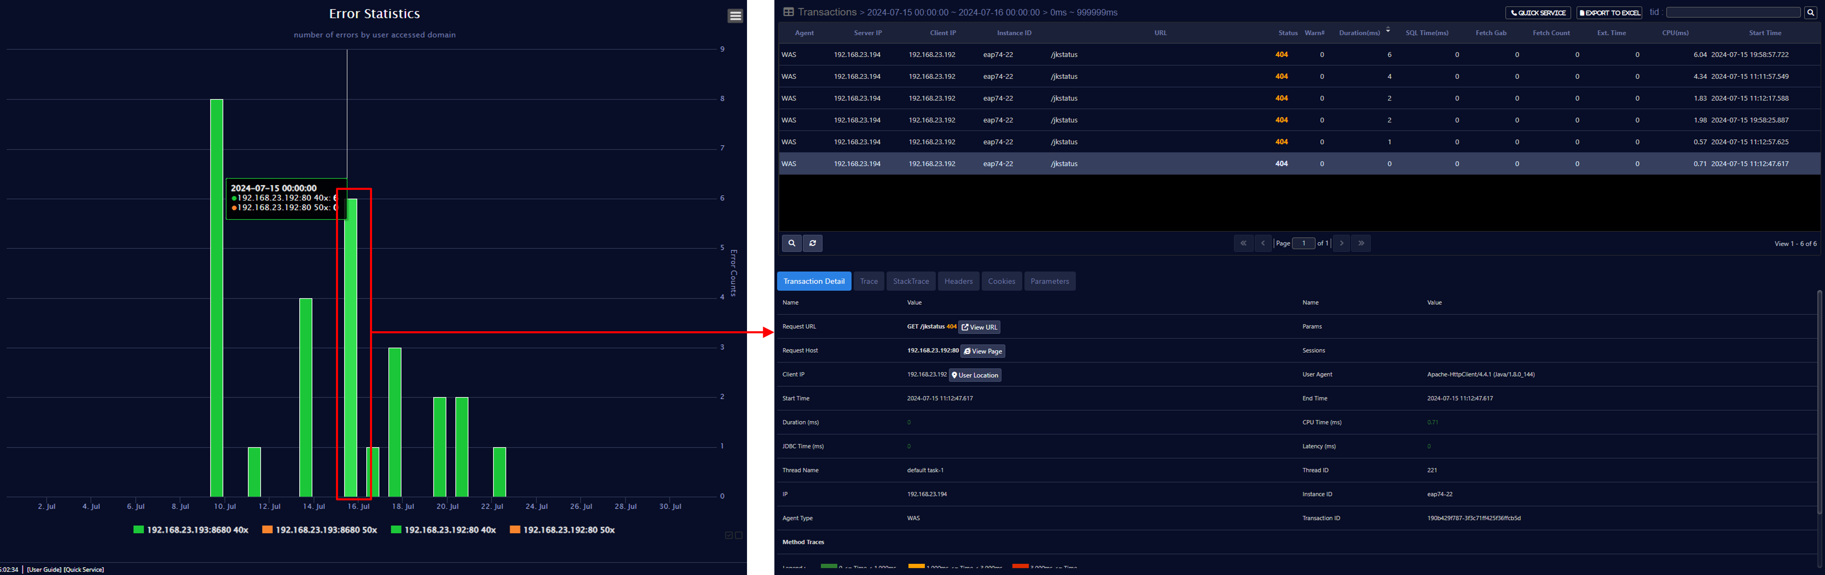Viewport: 1825px width, 575px height.
Task: Click the View URL button
Action: 979,327
